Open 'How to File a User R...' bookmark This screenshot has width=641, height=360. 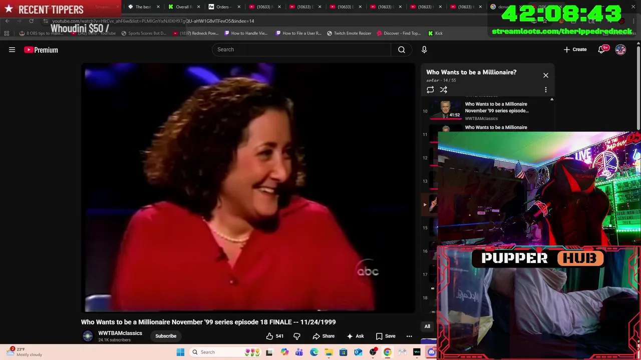click(x=299, y=33)
